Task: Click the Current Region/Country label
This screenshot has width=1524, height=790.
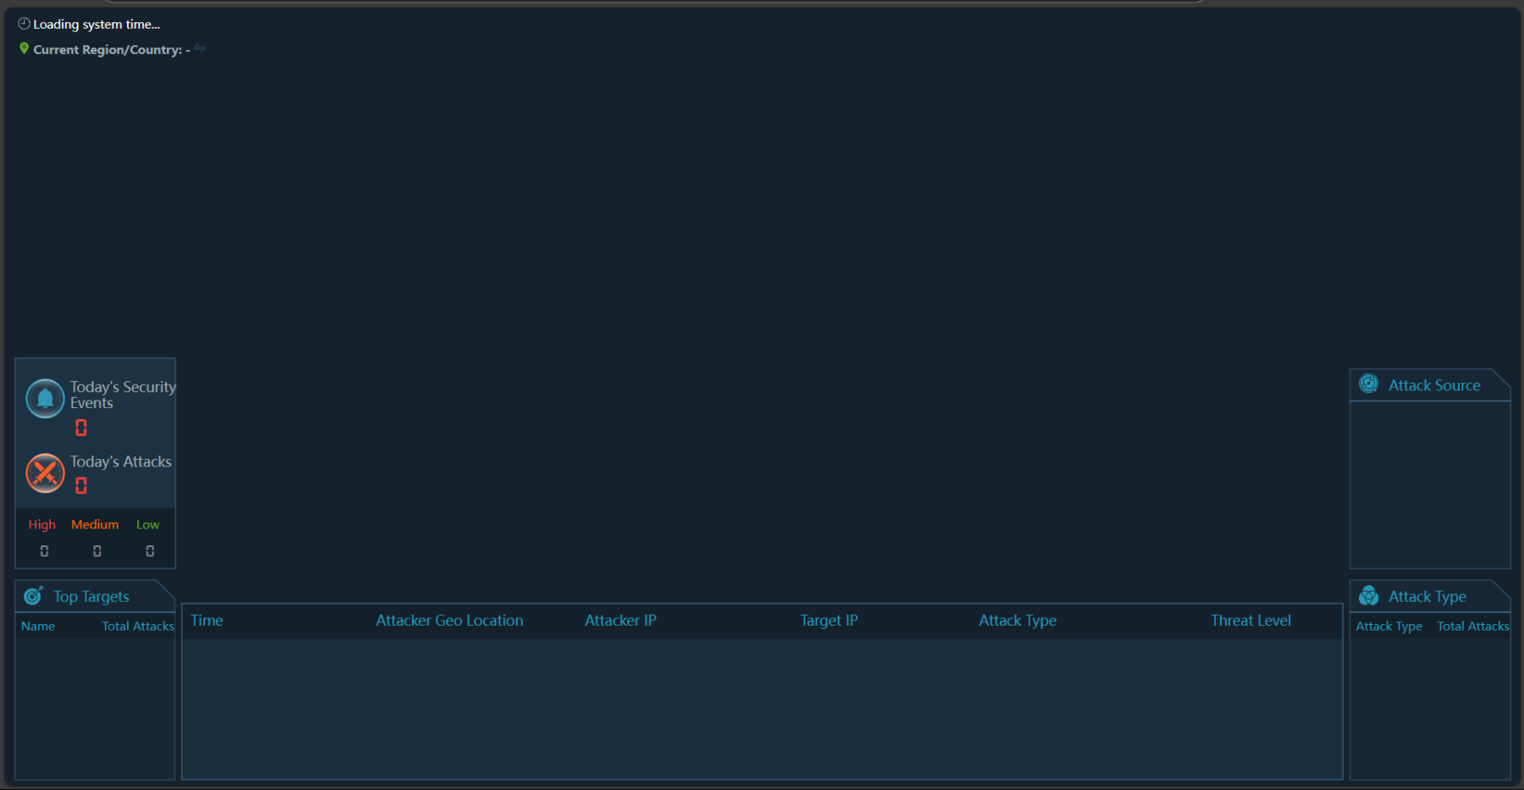Action: (108, 50)
